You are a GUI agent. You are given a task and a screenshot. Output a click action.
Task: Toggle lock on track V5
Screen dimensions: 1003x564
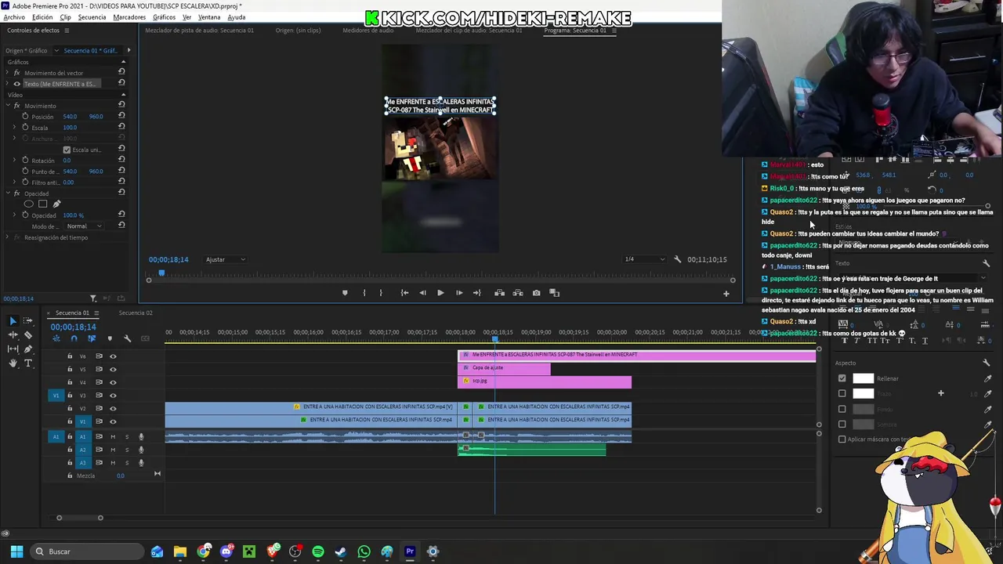click(69, 369)
